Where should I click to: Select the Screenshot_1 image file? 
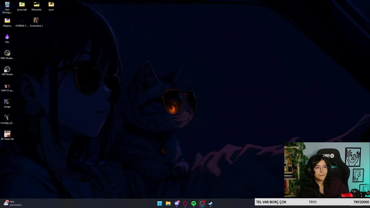pyautogui.click(x=36, y=23)
